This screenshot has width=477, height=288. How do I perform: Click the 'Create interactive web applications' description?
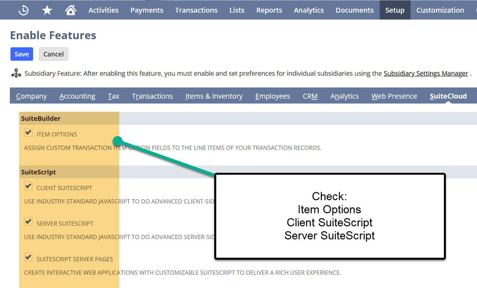coord(183,273)
